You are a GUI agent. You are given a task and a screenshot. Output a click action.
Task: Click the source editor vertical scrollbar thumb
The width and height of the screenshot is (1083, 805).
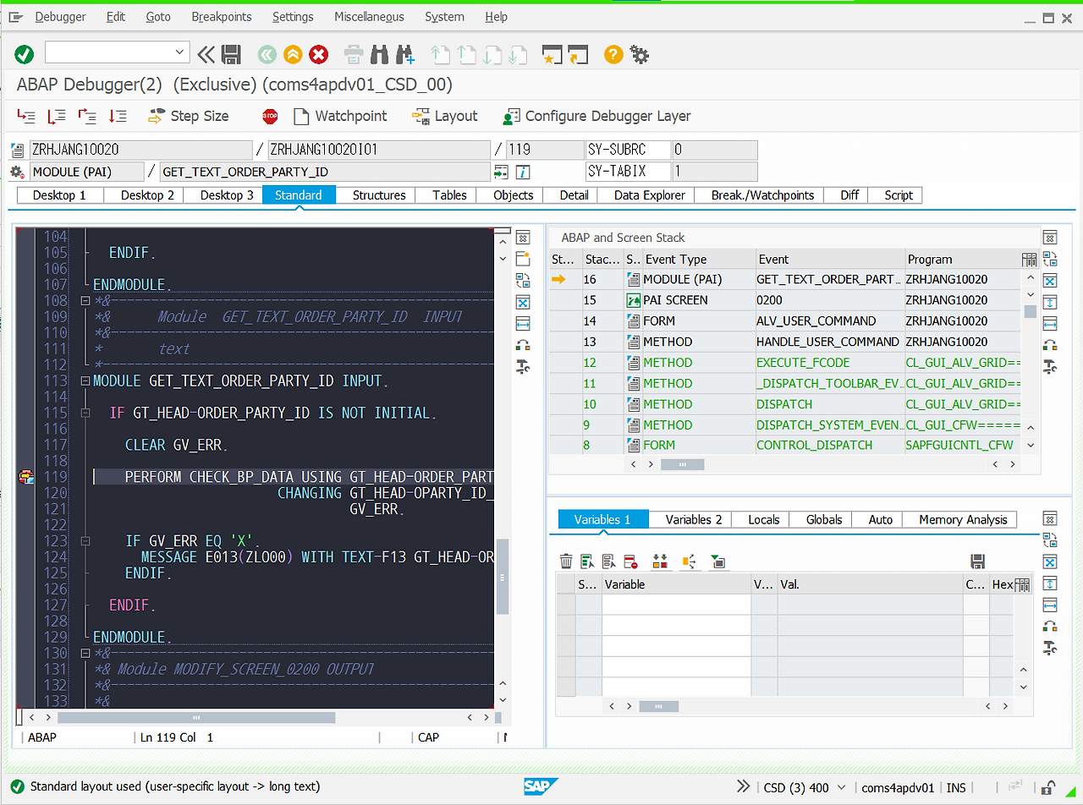503,577
